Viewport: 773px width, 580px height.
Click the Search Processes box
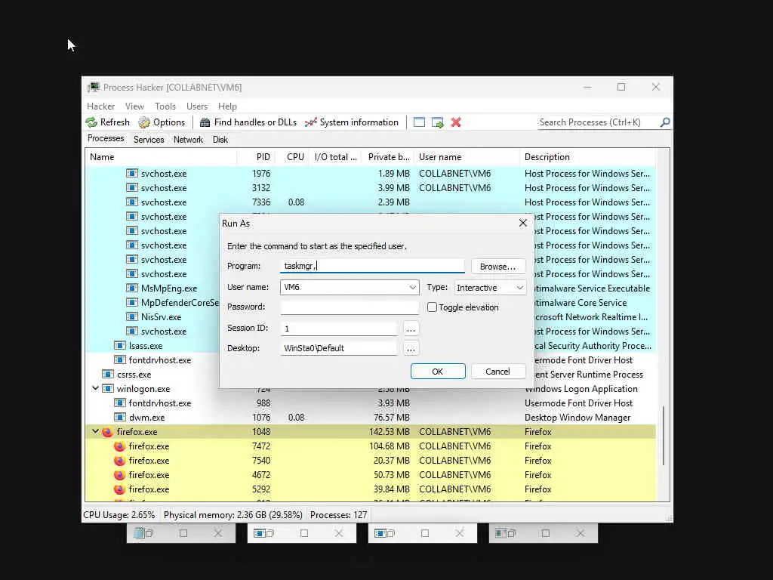599,122
